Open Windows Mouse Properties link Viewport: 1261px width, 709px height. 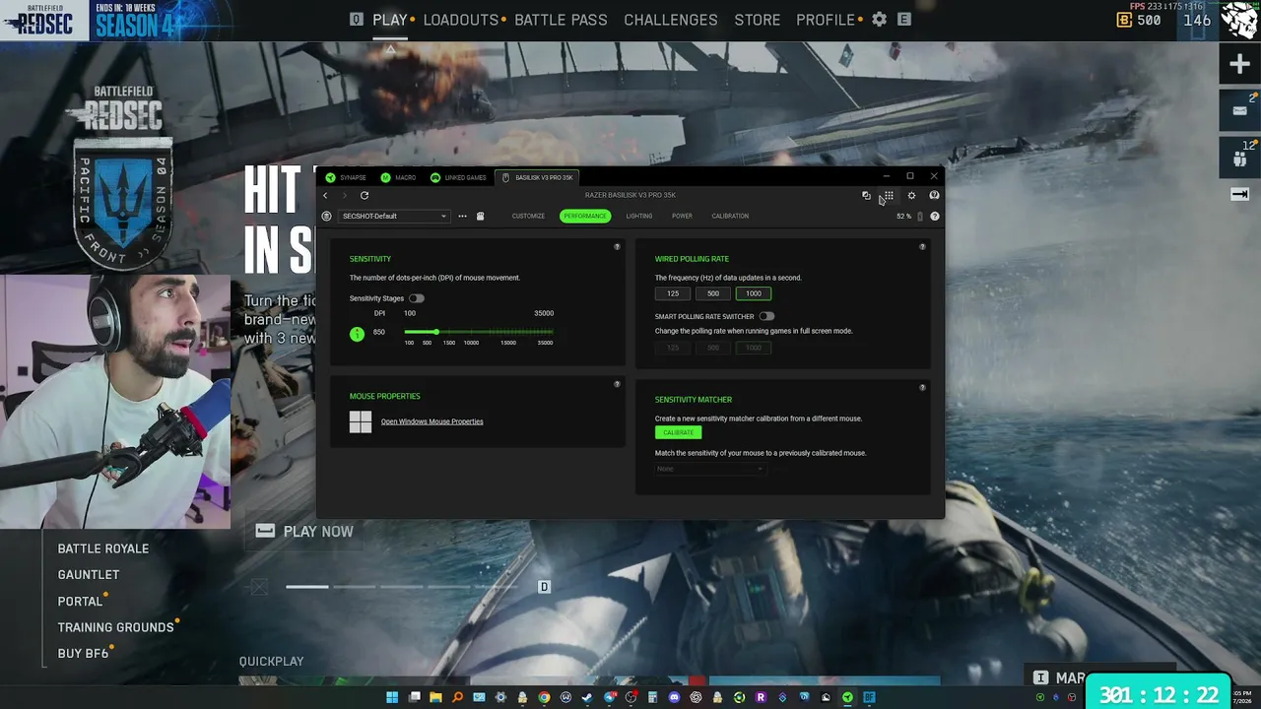(431, 421)
